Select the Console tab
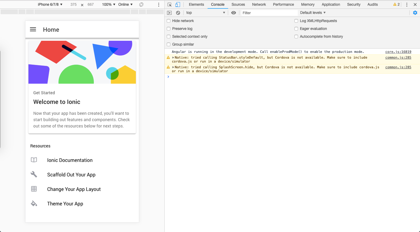 pos(218,5)
